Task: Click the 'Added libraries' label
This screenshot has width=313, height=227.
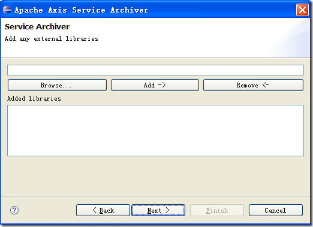Action: 34,98
